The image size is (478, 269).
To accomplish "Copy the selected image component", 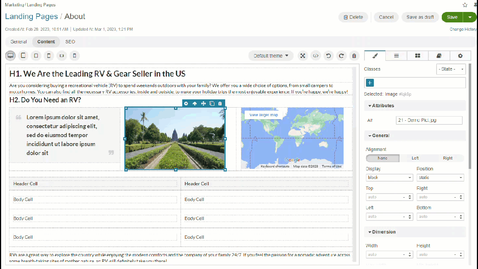I will pos(212,103).
